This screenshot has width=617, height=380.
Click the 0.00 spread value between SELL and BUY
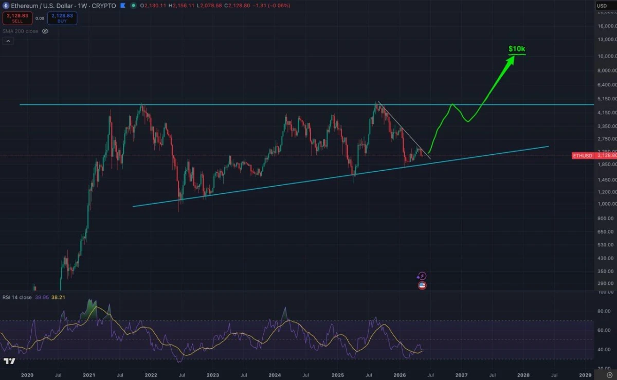coord(40,19)
